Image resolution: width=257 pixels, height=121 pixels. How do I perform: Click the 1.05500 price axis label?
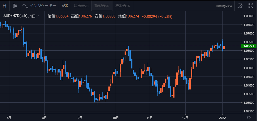[249, 59]
